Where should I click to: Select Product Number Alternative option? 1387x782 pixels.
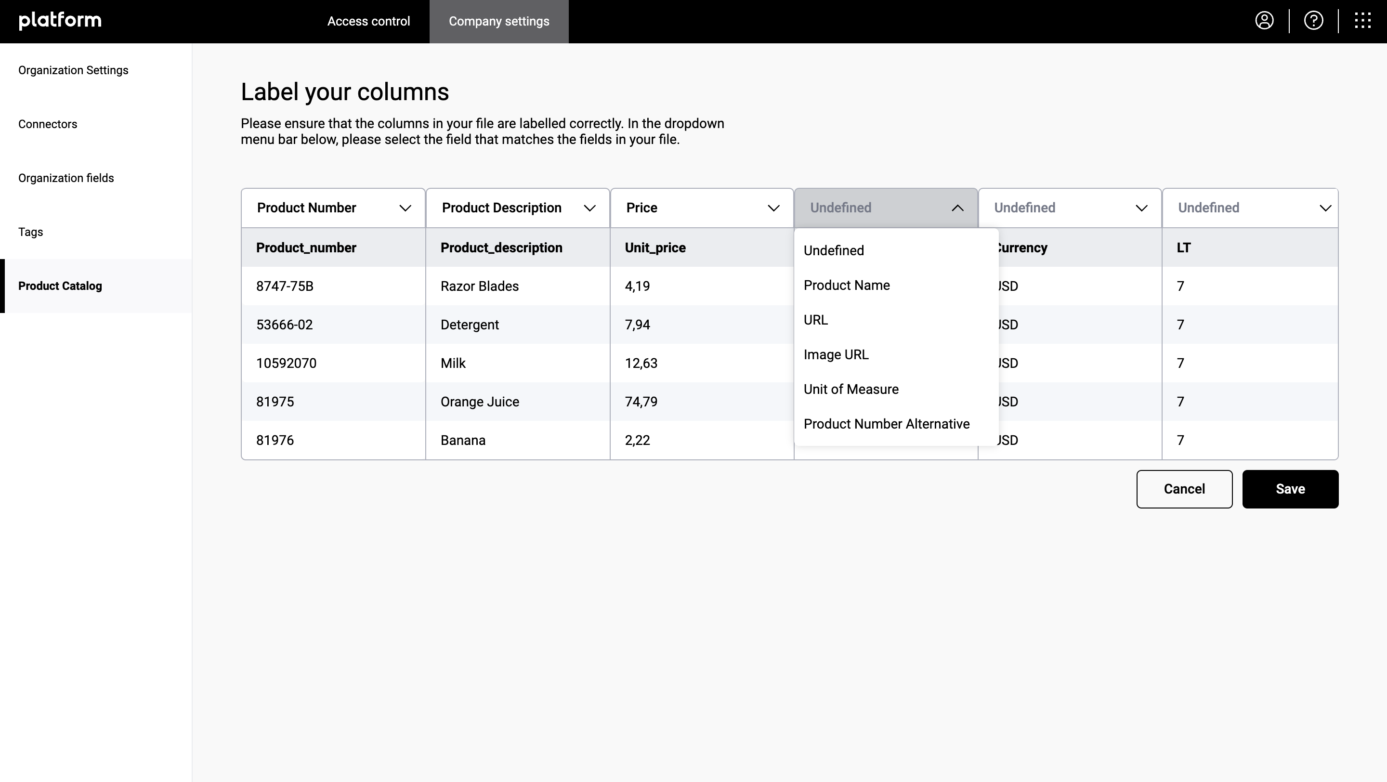pos(896,424)
